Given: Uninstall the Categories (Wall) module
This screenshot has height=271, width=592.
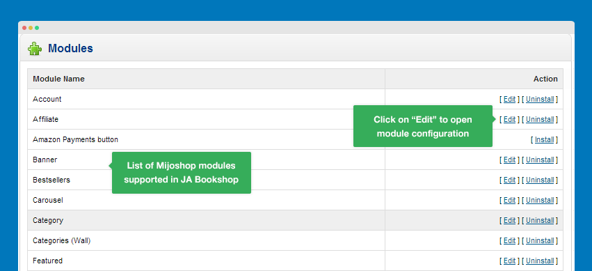Looking at the screenshot, I should point(540,241).
